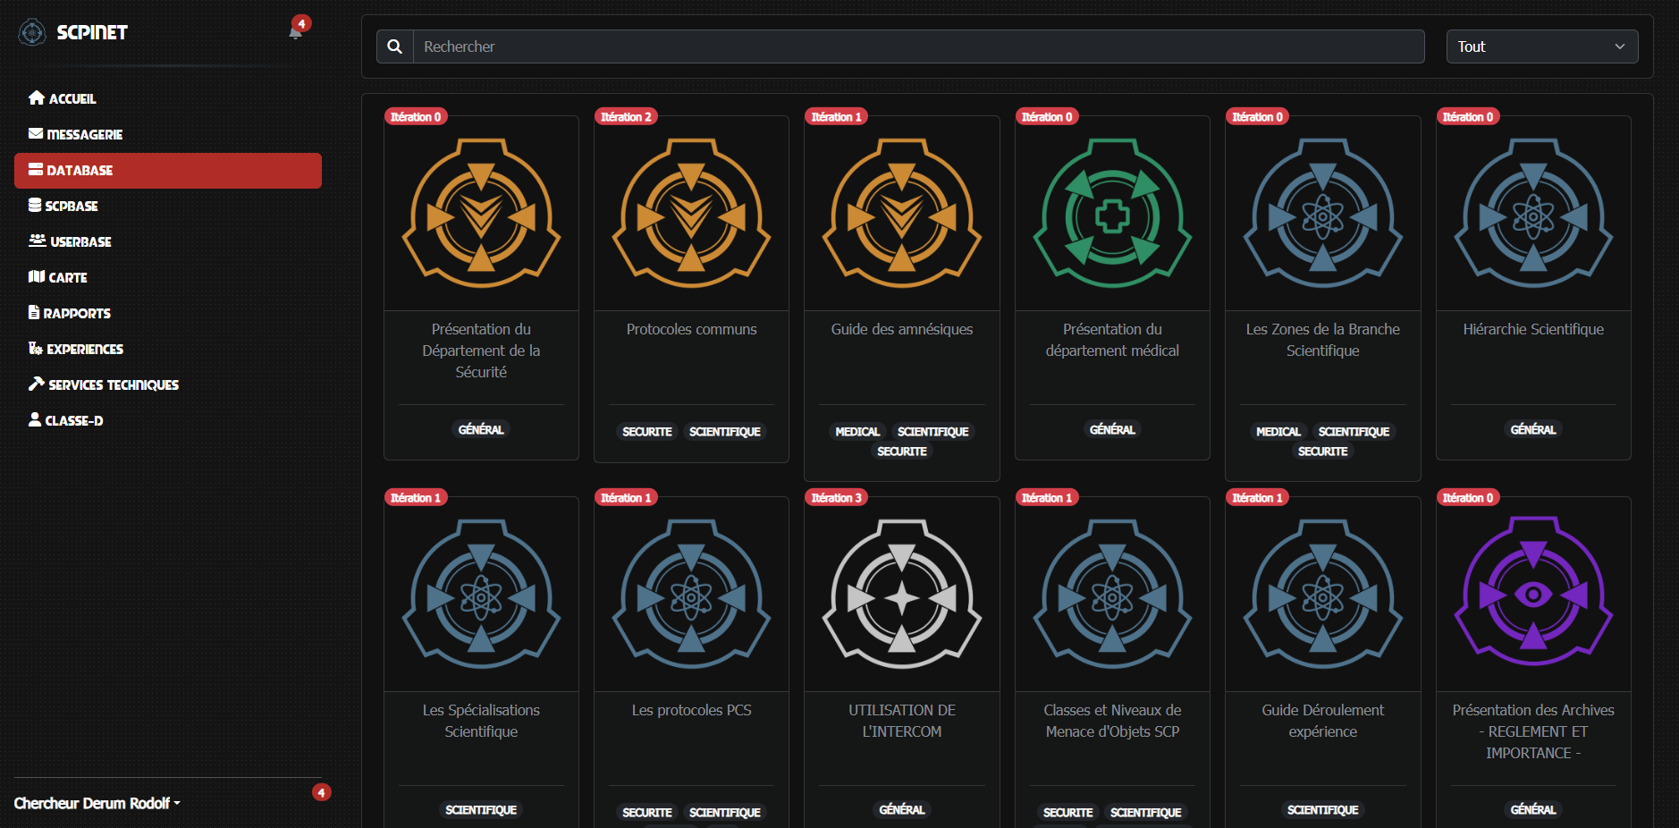Click title Présentation du Département de la Sécurité
The height and width of the screenshot is (828, 1679).
tap(481, 351)
